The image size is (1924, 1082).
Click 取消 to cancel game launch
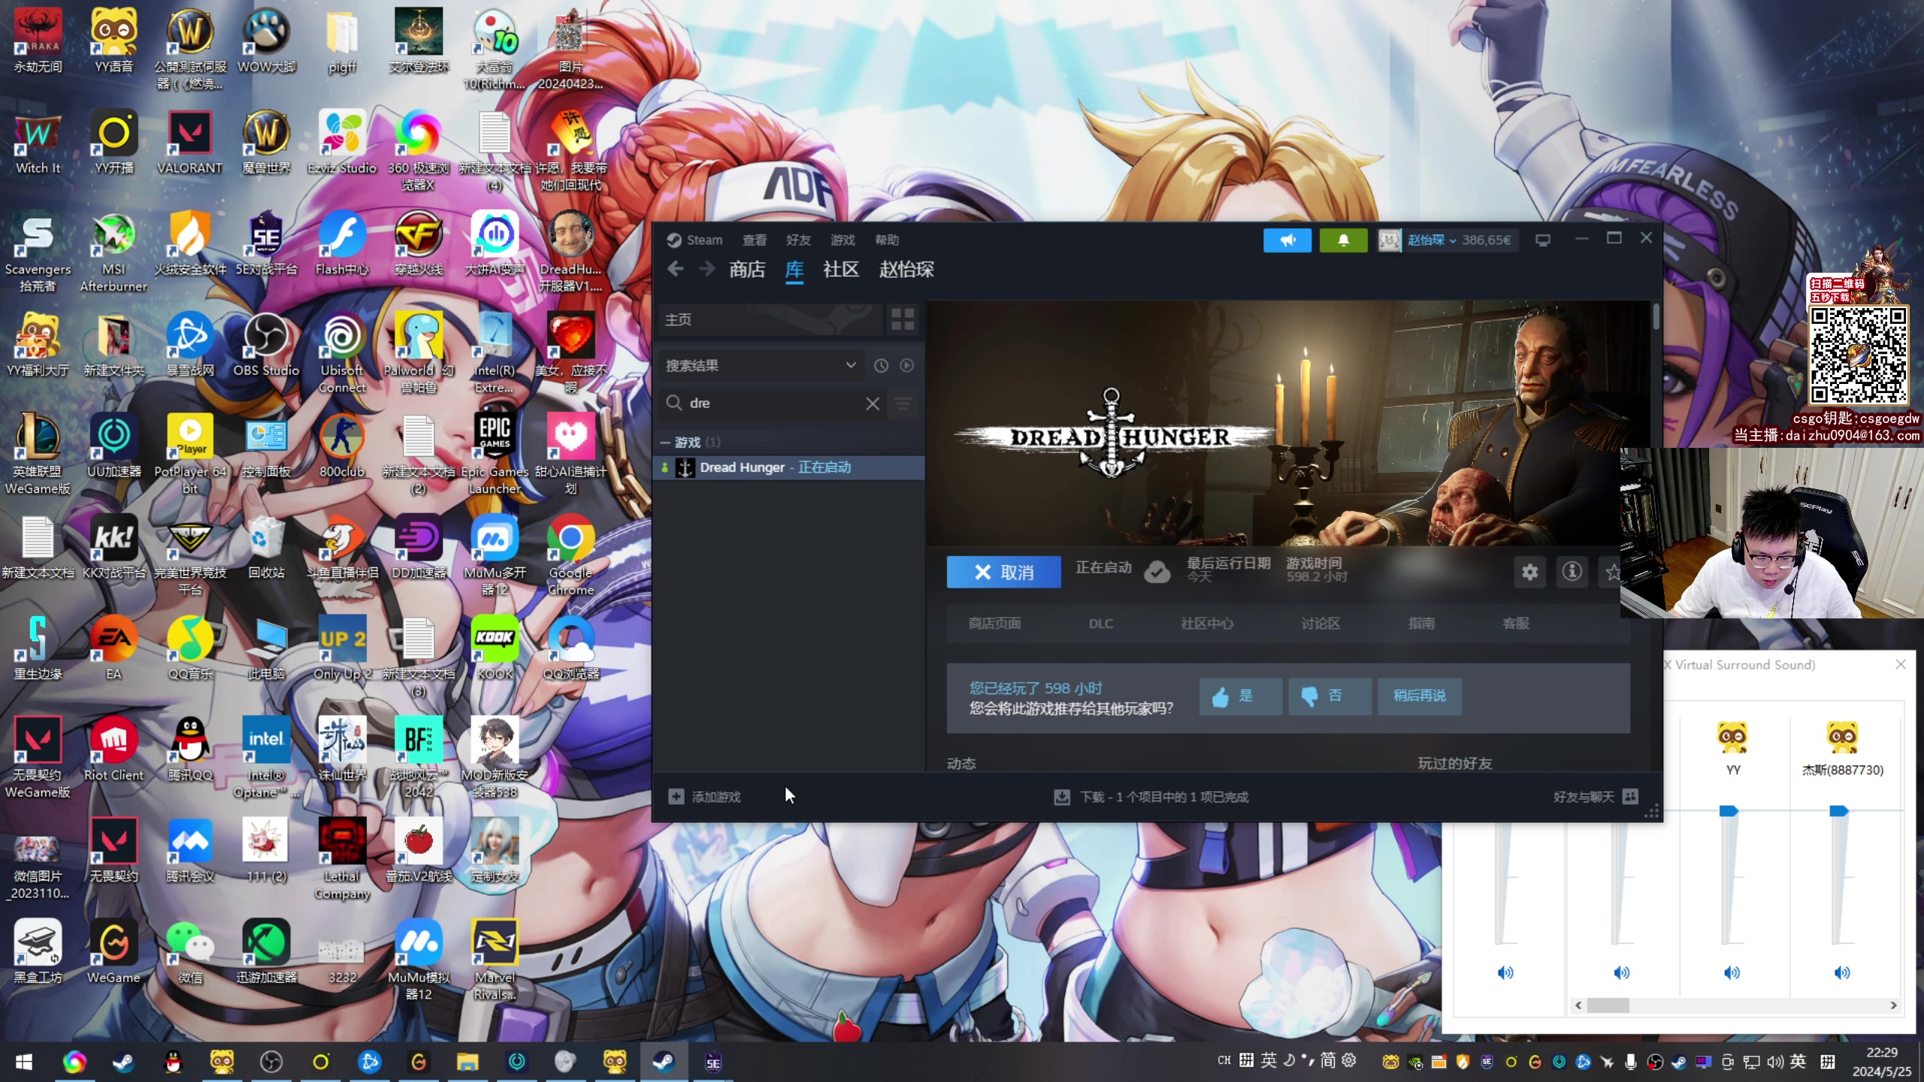[1003, 573]
